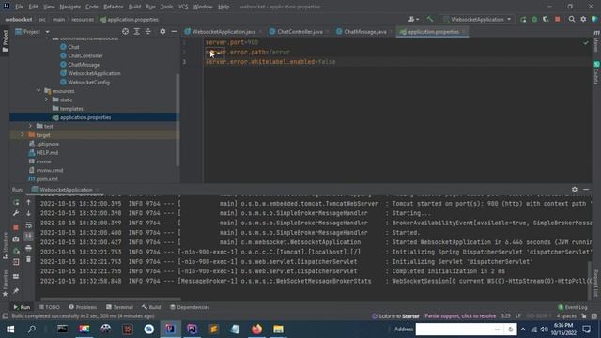Click collapse all icon in Project panel
This screenshot has height=338, width=601.
tap(148, 32)
